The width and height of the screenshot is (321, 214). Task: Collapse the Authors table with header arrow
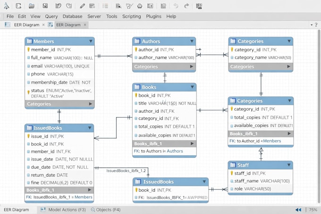(x=192, y=41)
